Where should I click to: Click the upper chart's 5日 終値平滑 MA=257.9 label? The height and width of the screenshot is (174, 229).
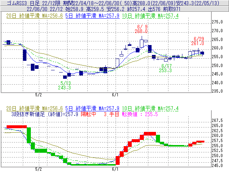tap(92, 16)
